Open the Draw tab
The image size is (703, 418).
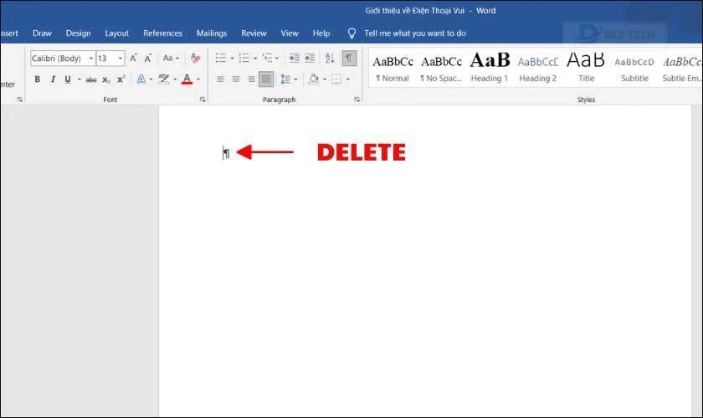click(x=42, y=33)
